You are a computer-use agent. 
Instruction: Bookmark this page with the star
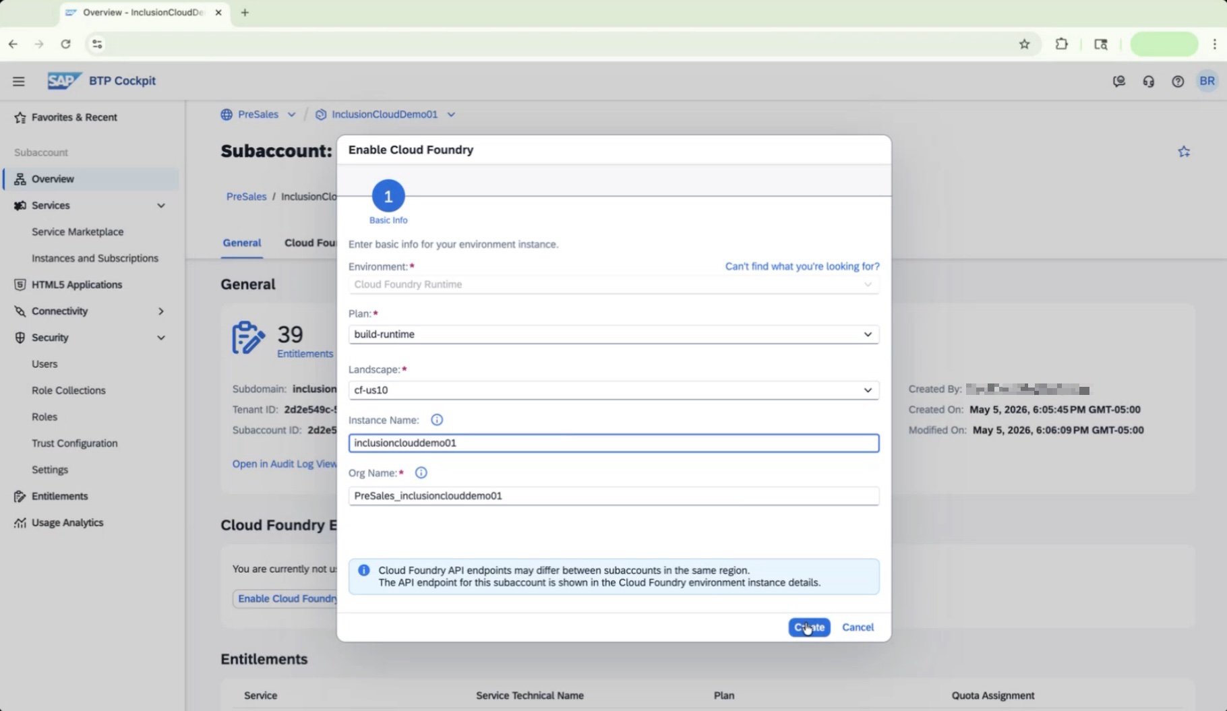click(x=1025, y=44)
